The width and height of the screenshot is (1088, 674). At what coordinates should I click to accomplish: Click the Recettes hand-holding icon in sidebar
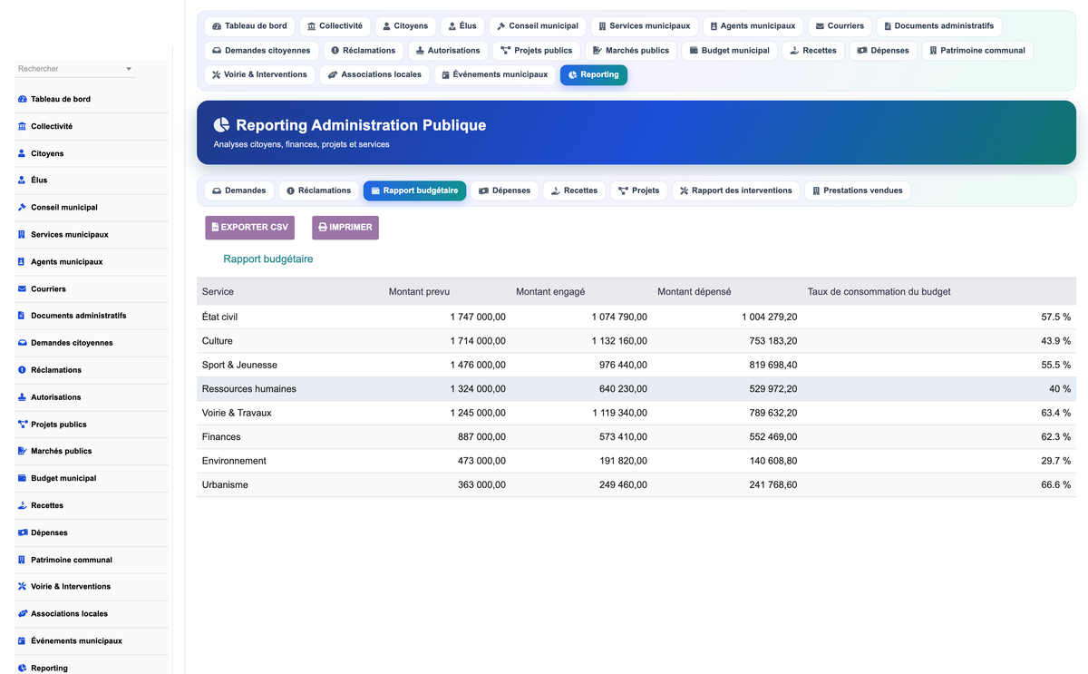[22, 505]
